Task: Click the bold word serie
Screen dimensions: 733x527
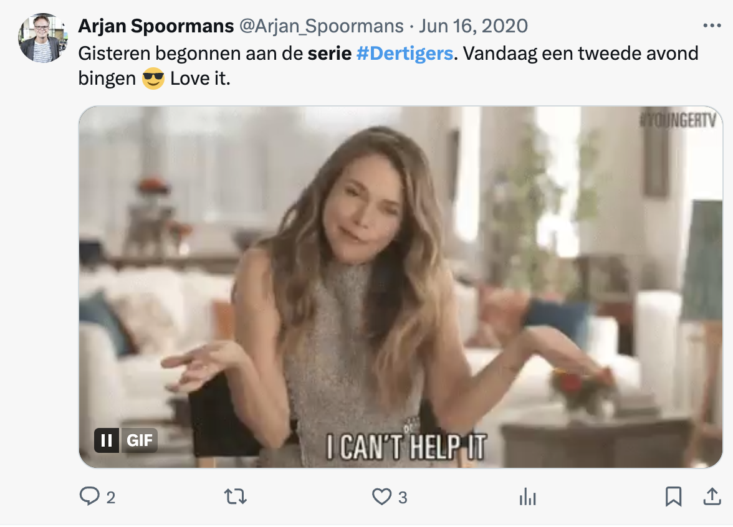Action: [x=329, y=53]
